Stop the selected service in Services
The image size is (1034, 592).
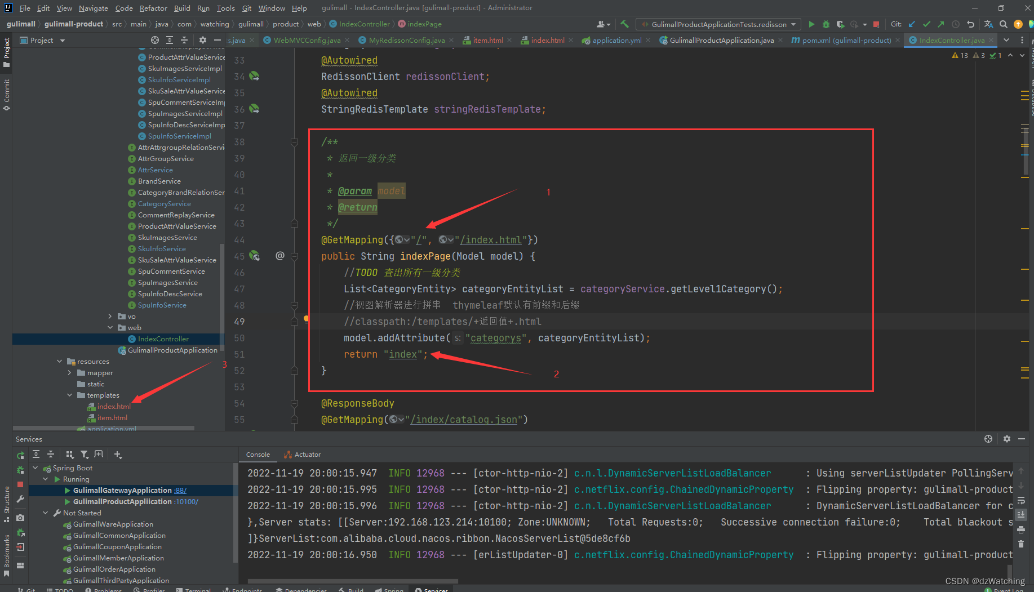tap(21, 484)
